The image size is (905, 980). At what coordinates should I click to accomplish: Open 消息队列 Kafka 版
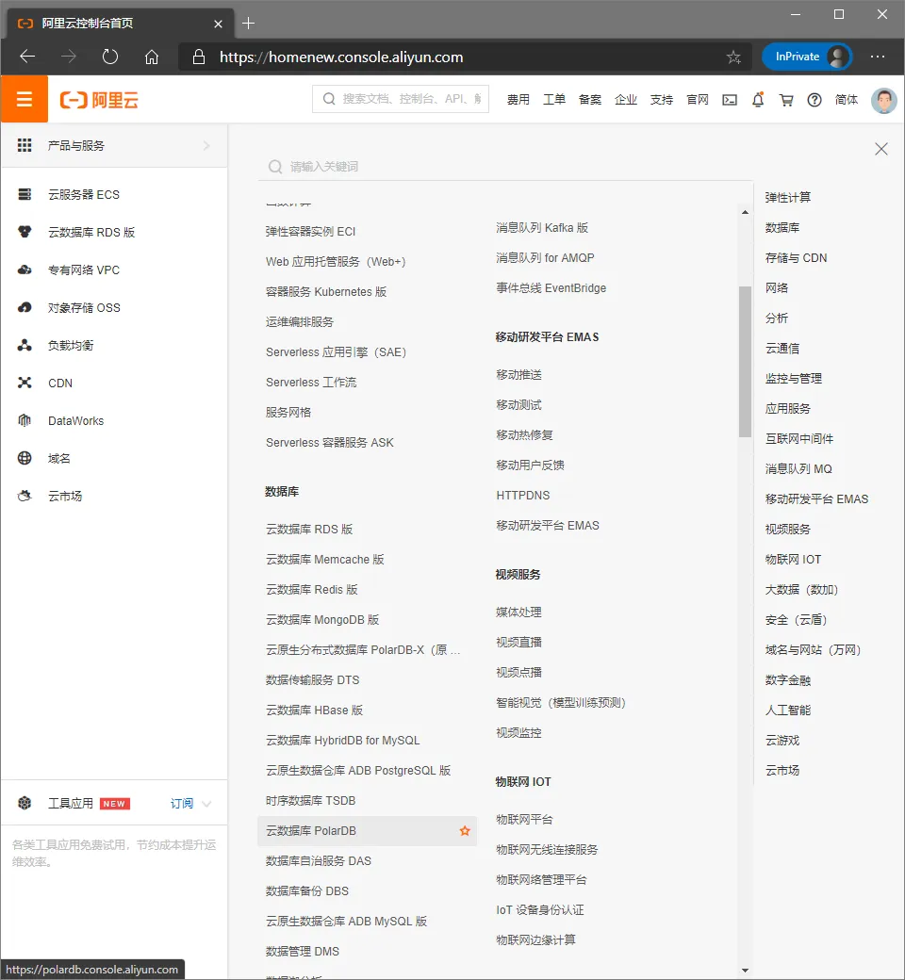[542, 227]
